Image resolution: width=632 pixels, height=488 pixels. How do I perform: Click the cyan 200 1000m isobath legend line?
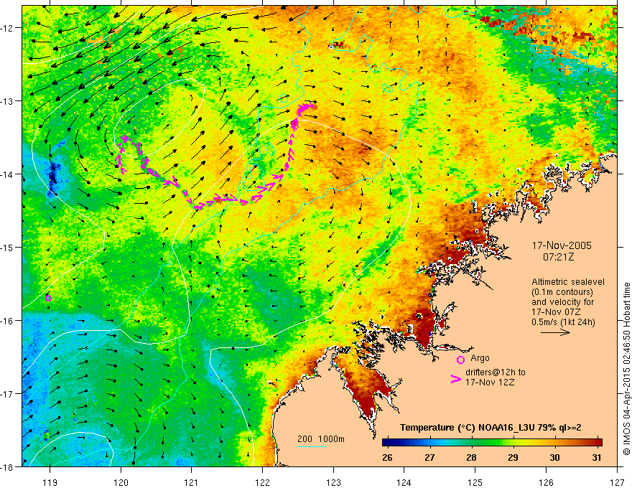(x=311, y=446)
